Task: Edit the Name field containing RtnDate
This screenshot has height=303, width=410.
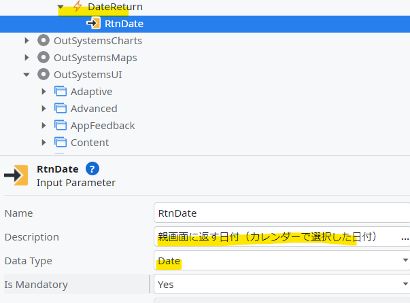Action: tap(282, 213)
